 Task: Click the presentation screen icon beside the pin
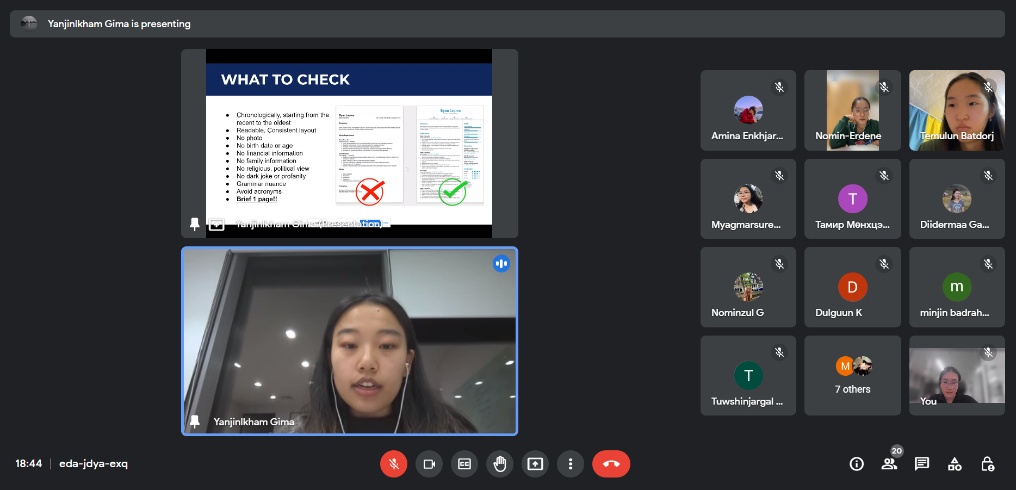[216, 224]
